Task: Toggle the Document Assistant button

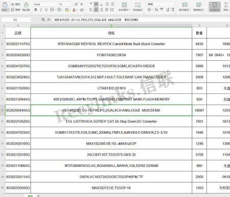Action: click(215, 7)
